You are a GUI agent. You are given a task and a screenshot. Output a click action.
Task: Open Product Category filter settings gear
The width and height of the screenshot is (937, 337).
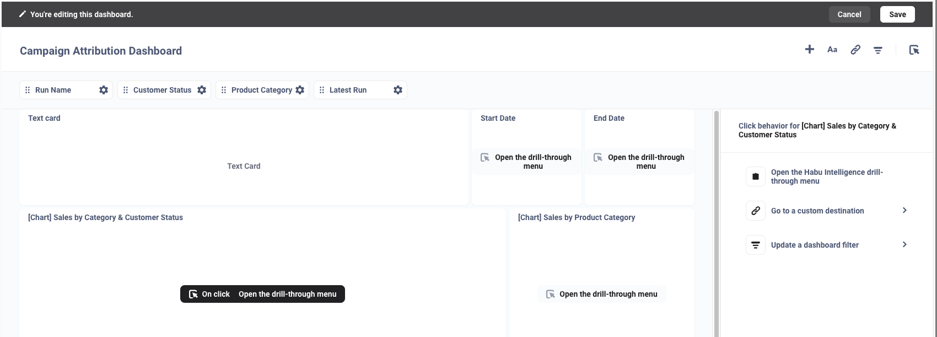300,90
